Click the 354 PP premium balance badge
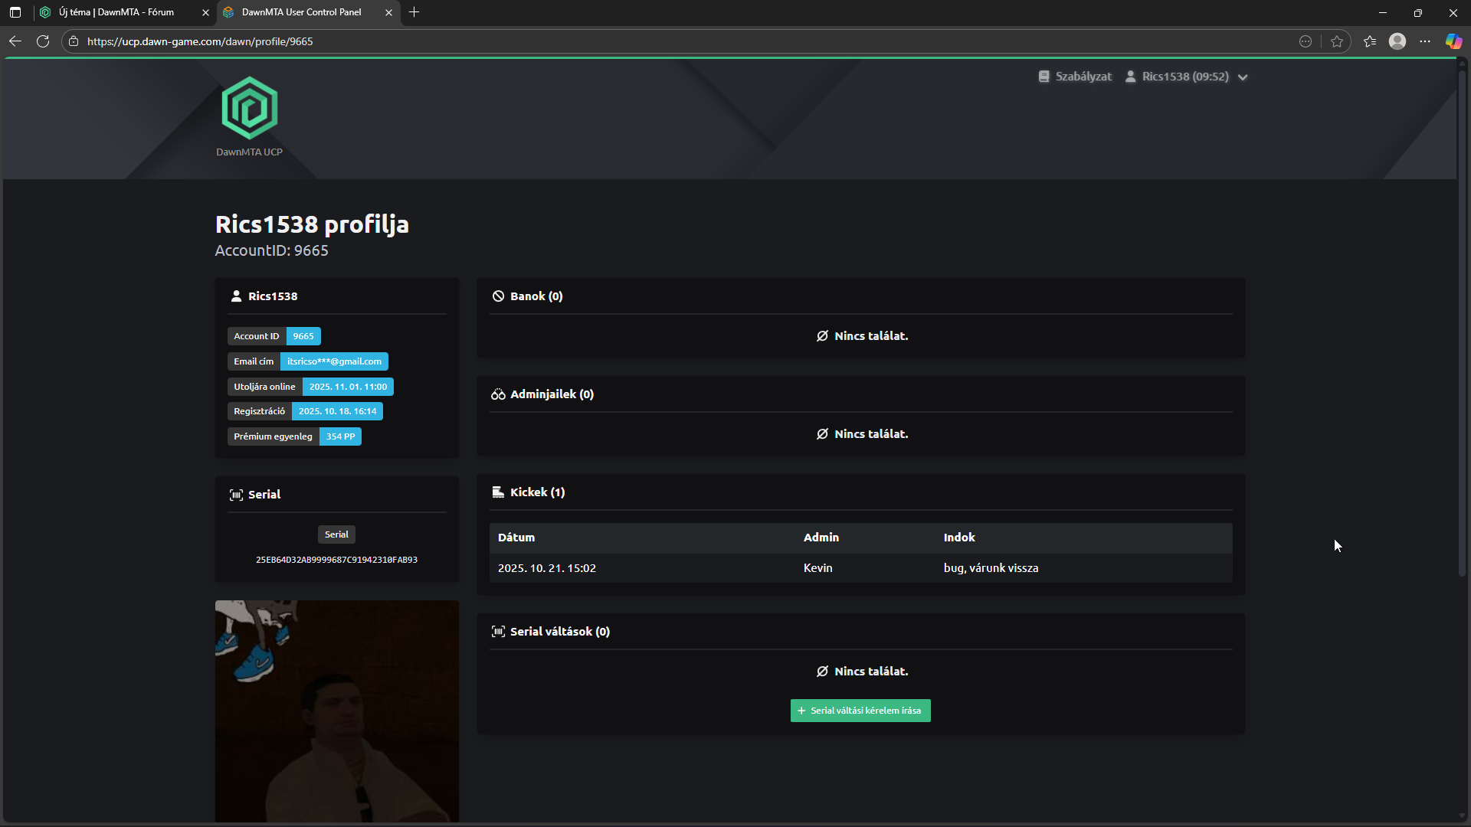 point(339,436)
